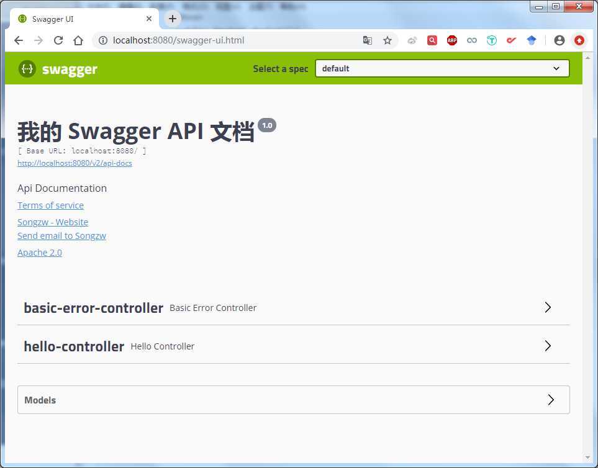Open the teal T extension icon
Screen dimensions: 598x468
click(492, 40)
